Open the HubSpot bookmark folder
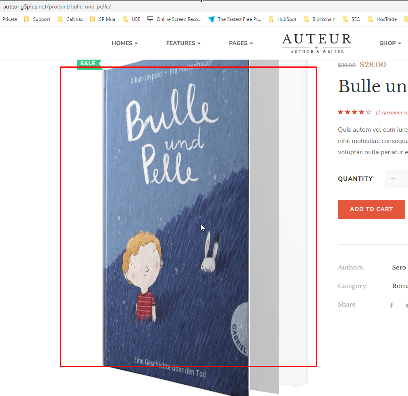408x396 pixels. point(282,19)
